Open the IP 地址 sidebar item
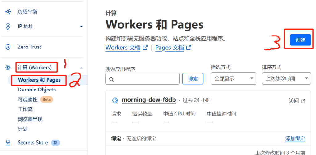The image size is (316, 155). click(x=25, y=27)
